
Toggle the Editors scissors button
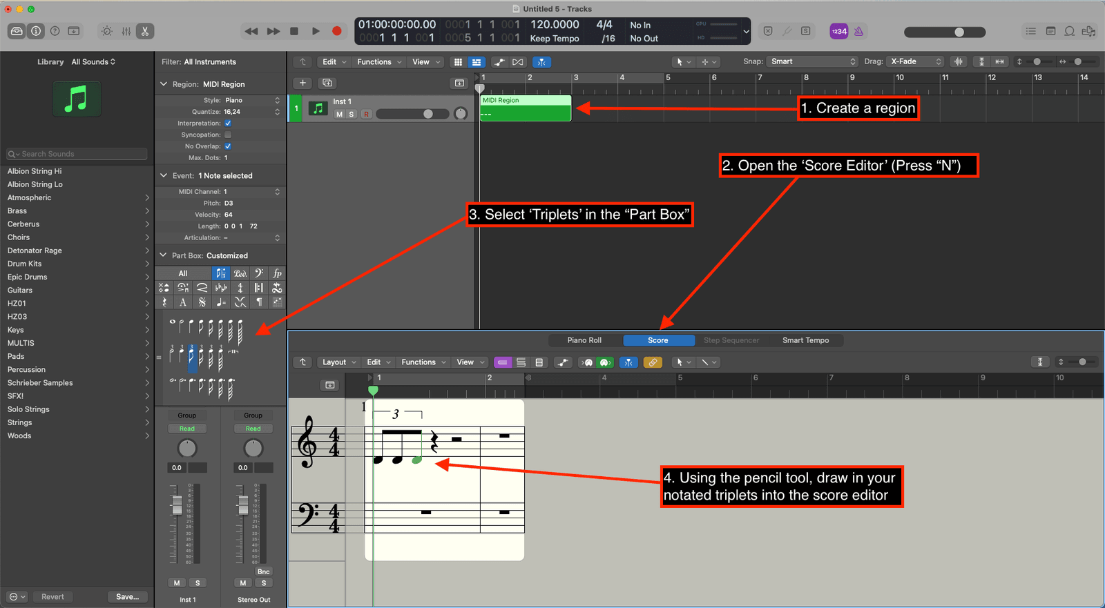coord(145,31)
